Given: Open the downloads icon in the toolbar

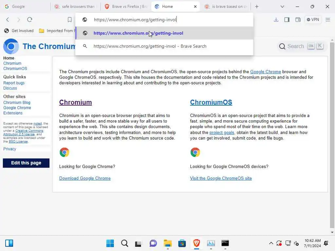Looking at the screenshot, I should coord(276,20).
